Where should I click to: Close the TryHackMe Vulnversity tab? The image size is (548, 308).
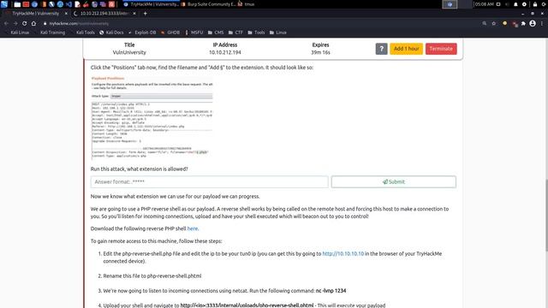pyautogui.click(x=66, y=14)
